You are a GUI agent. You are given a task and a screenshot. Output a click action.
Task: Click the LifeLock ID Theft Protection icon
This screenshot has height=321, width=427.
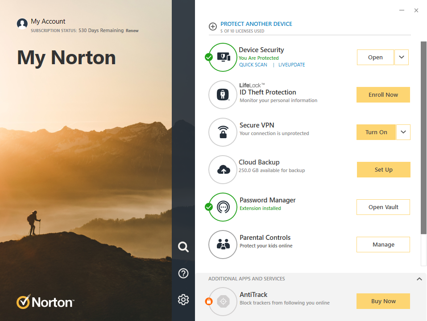(x=223, y=95)
